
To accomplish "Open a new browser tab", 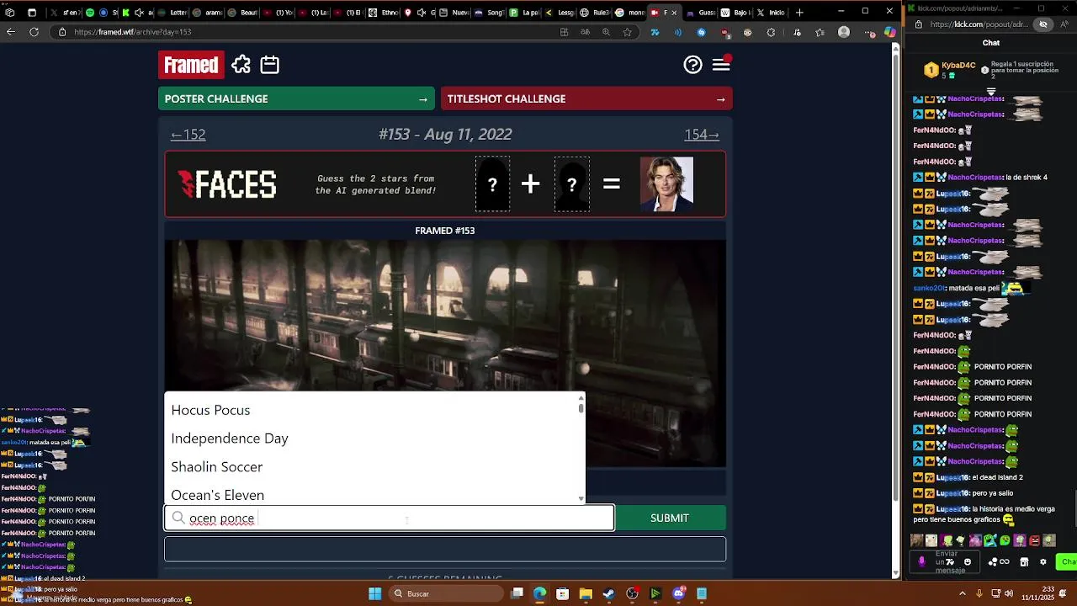I will pyautogui.click(x=799, y=13).
